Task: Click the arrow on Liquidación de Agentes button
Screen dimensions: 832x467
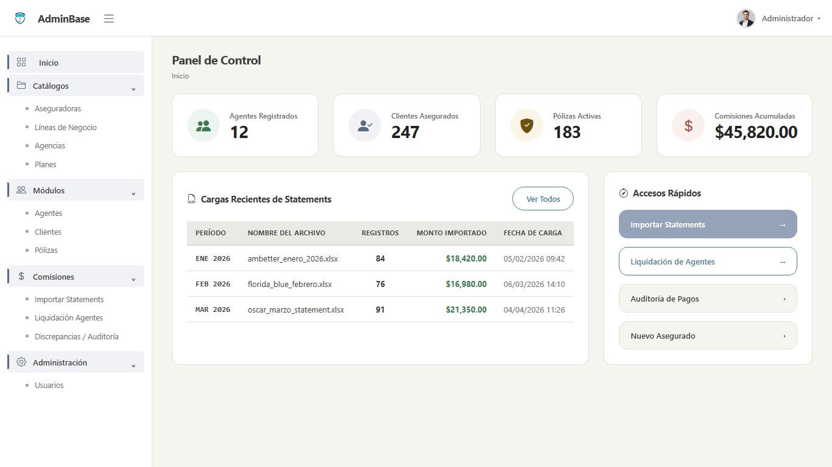Action: pos(783,262)
